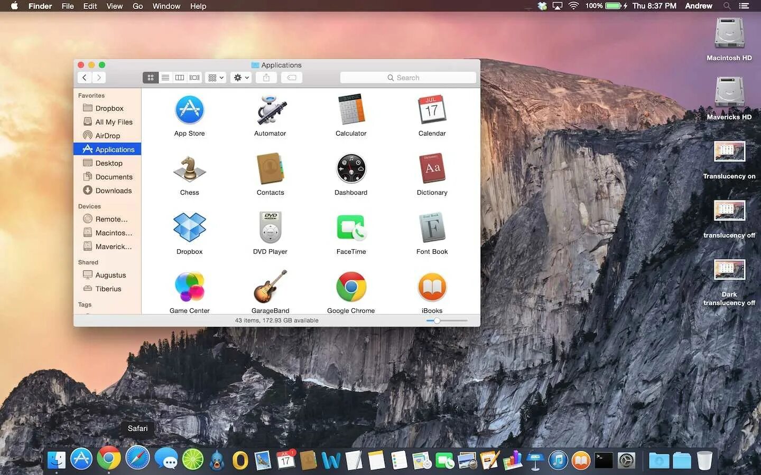Open the Action gear dropdown menu
This screenshot has height=475, width=761.
point(241,78)
